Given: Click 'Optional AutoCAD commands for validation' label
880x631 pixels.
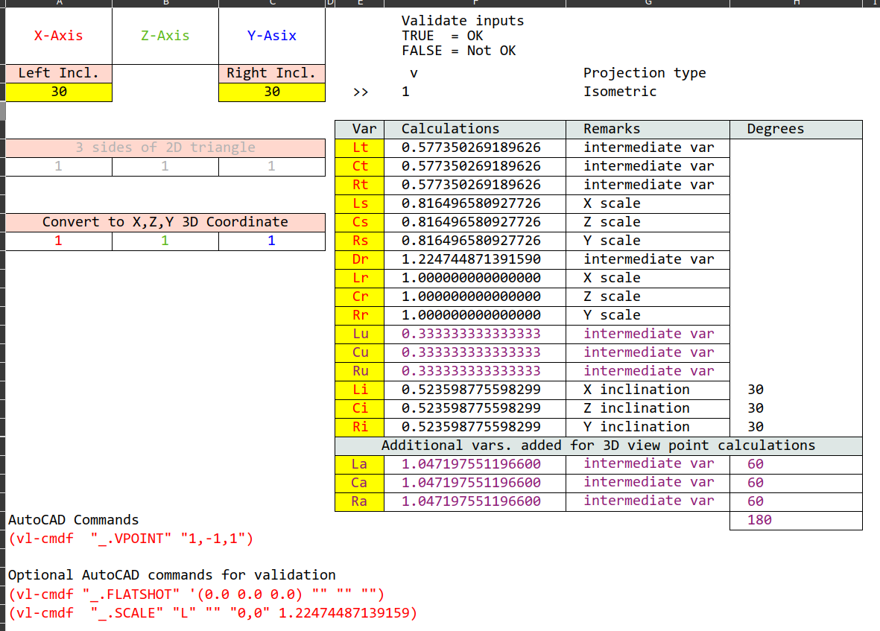Looking at the screenshot, I should pyautogui.click(x=171, y=575).
